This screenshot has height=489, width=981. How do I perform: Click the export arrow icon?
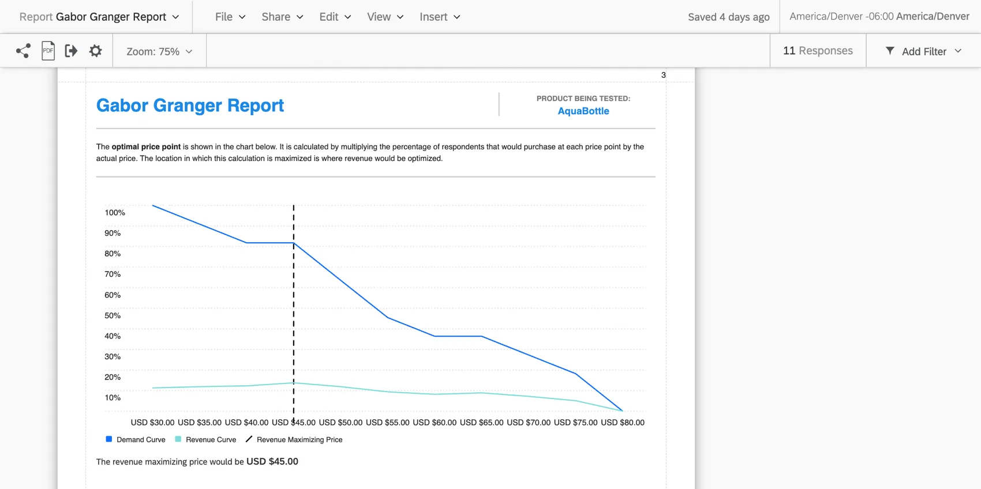click(71, 51)
